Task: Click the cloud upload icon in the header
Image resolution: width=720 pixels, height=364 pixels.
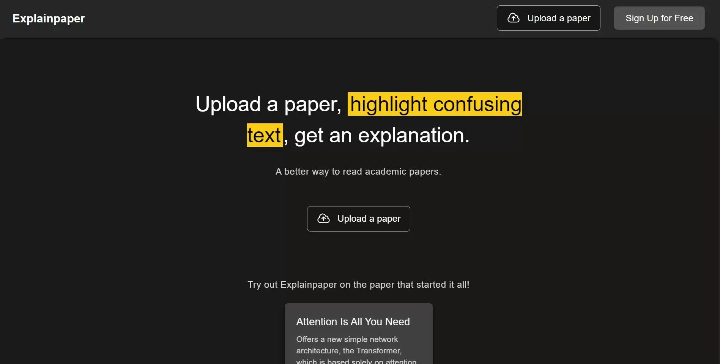Action: 513,18
